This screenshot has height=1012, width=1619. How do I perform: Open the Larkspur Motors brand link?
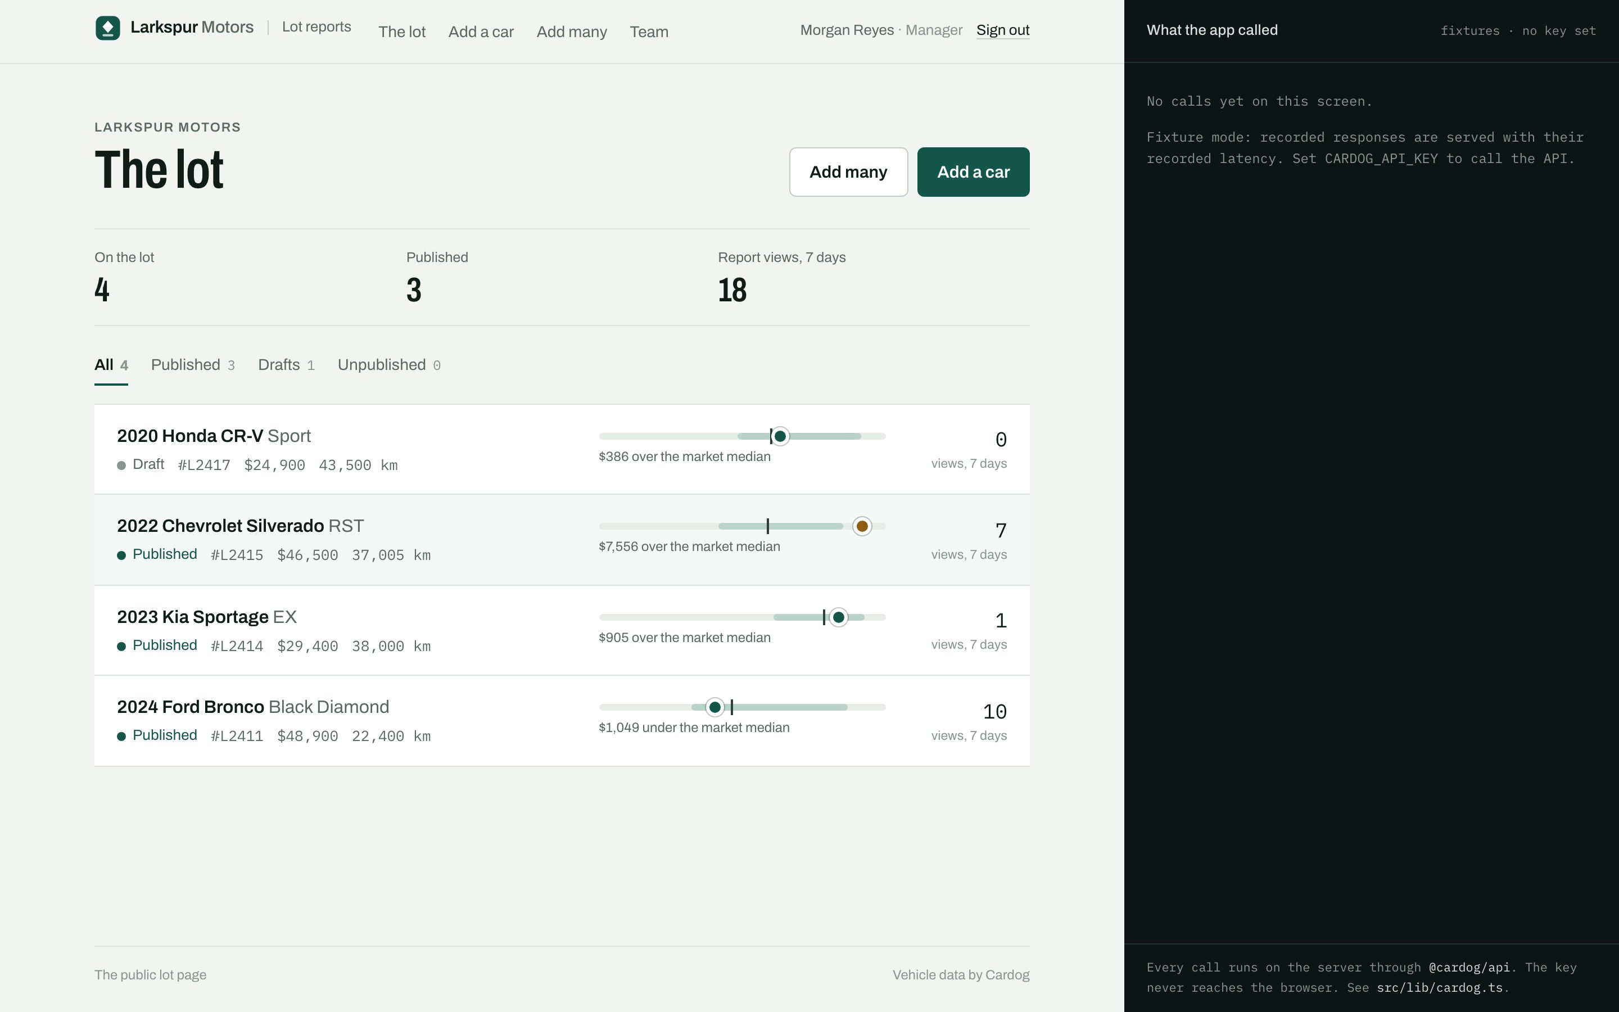(175, 28)
